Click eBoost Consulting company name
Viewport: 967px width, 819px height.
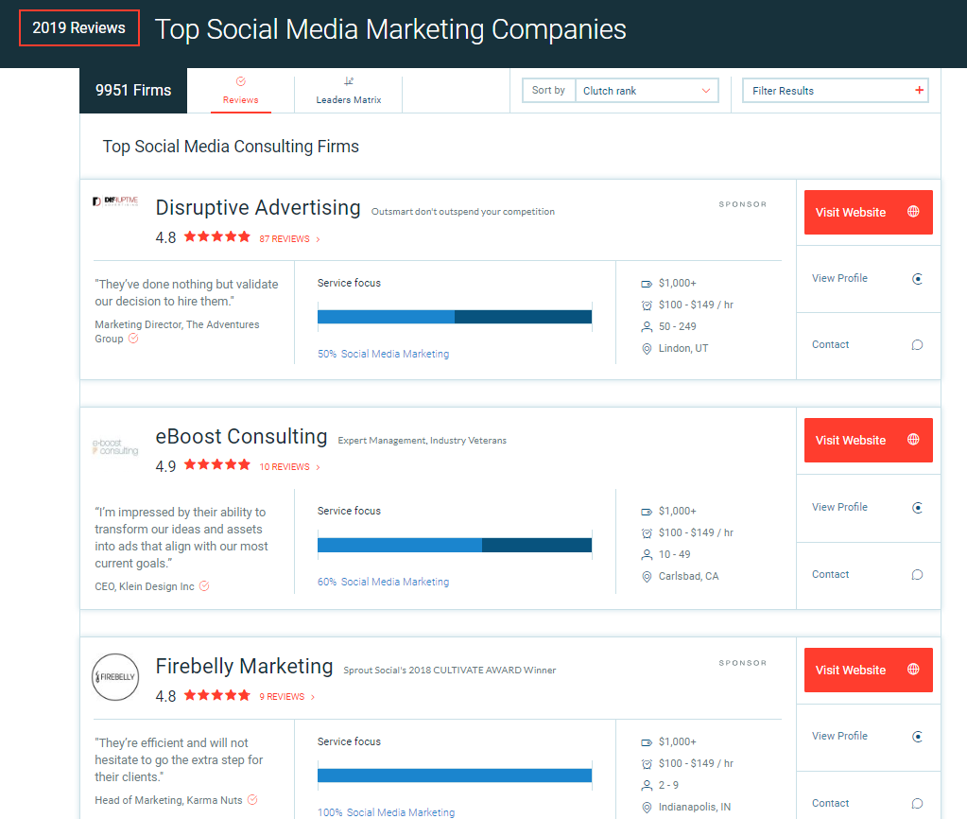click(x=241, y=436)
